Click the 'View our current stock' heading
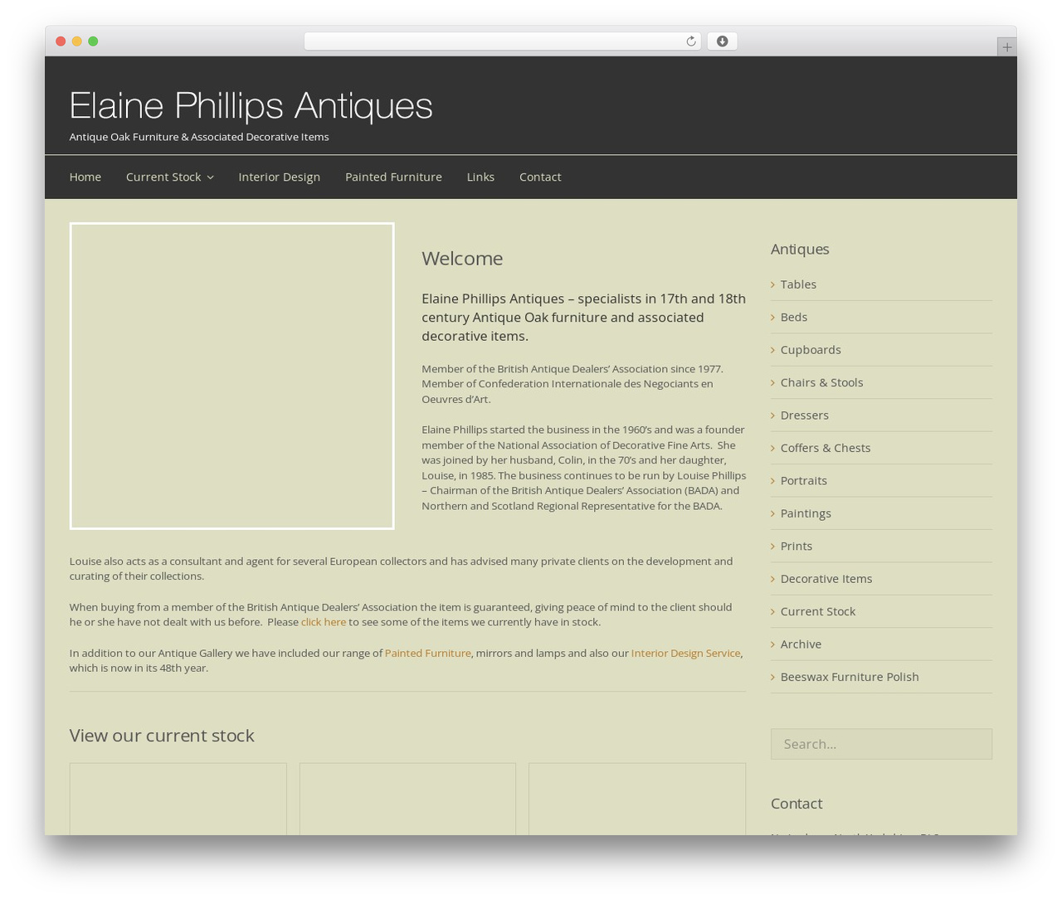The image size is (1062, 899). [x=162, y=736]
